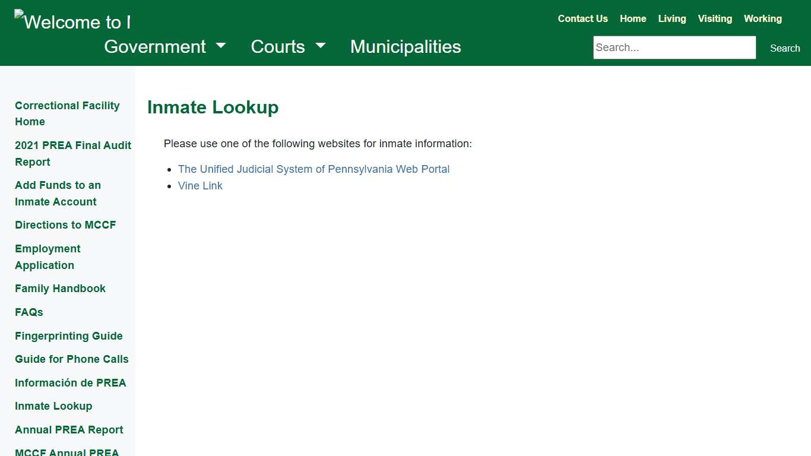This screenshot has height=456, width=811.
Task: Open the Working navigation link
Action: [x=763, y=18]
